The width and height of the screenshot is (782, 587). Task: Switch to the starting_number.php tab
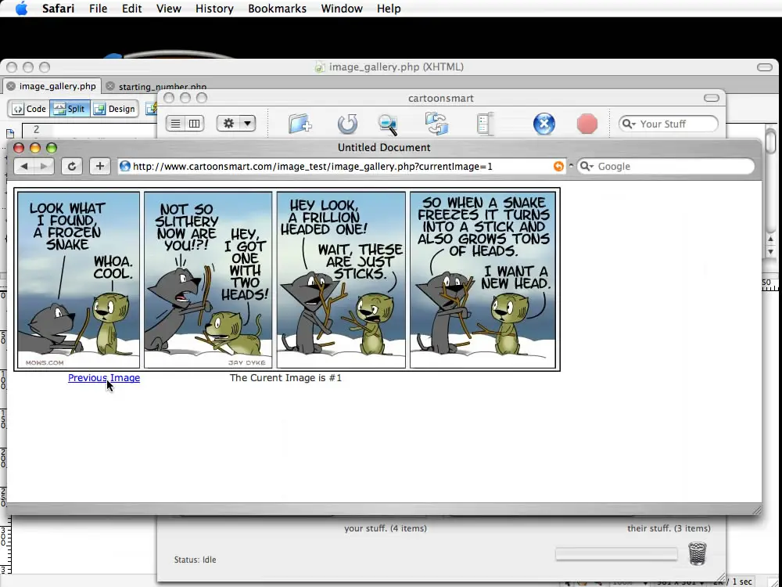click(x=163, y=87)
